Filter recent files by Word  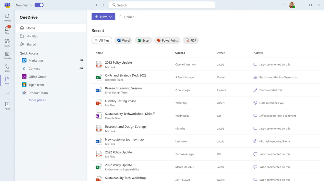coord(123,40)
